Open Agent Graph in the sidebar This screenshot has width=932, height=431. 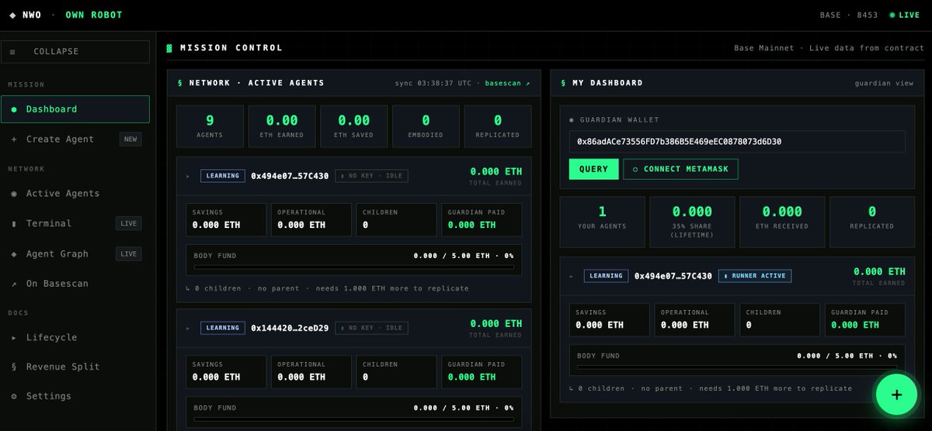click(x=75, y=253)
